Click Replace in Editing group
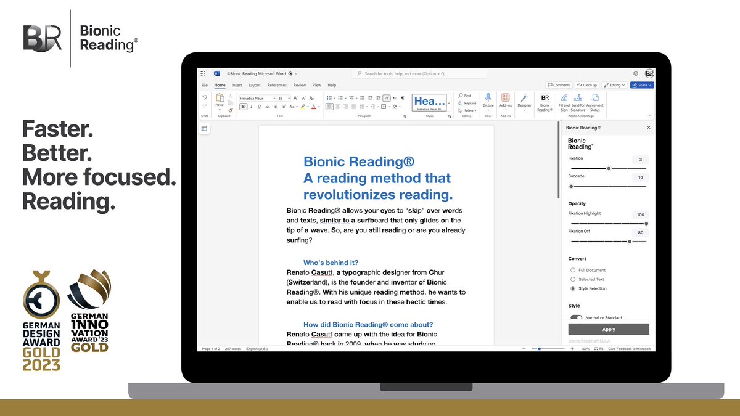The image size is (740, 416). (467, 103)
